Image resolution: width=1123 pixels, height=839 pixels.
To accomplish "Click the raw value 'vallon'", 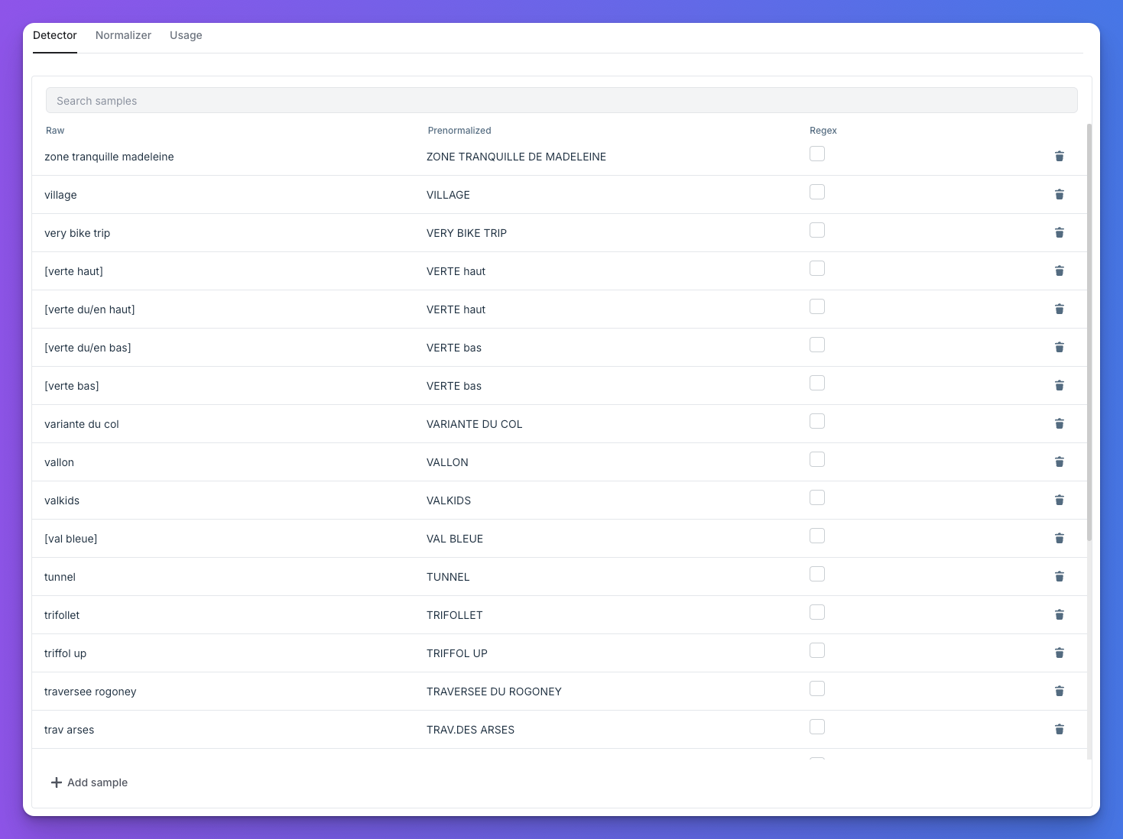I will click(x=59, y=462).
